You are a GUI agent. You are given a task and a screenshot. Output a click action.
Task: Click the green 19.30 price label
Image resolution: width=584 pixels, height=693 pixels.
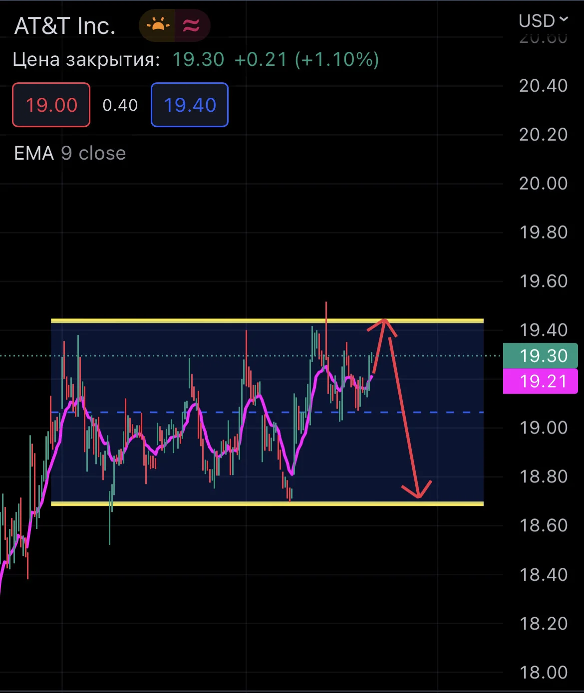click(x=541, y=356)
